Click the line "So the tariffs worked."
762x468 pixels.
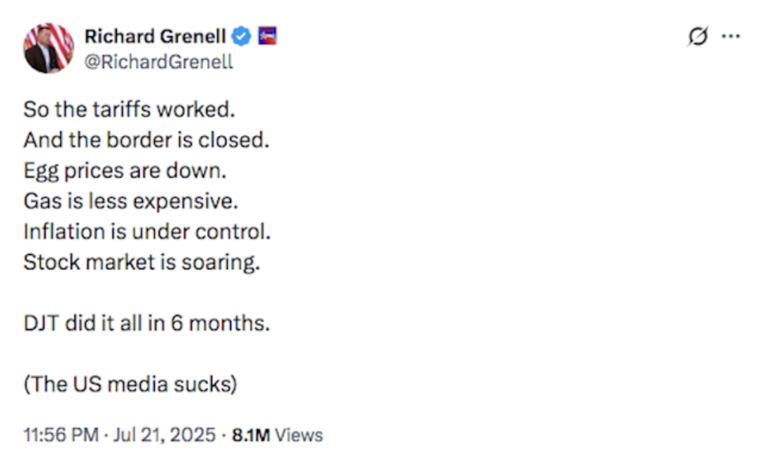[130, 109]
